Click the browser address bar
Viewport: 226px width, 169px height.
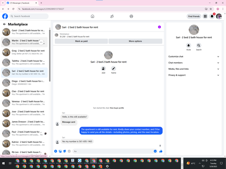(112, 9)
